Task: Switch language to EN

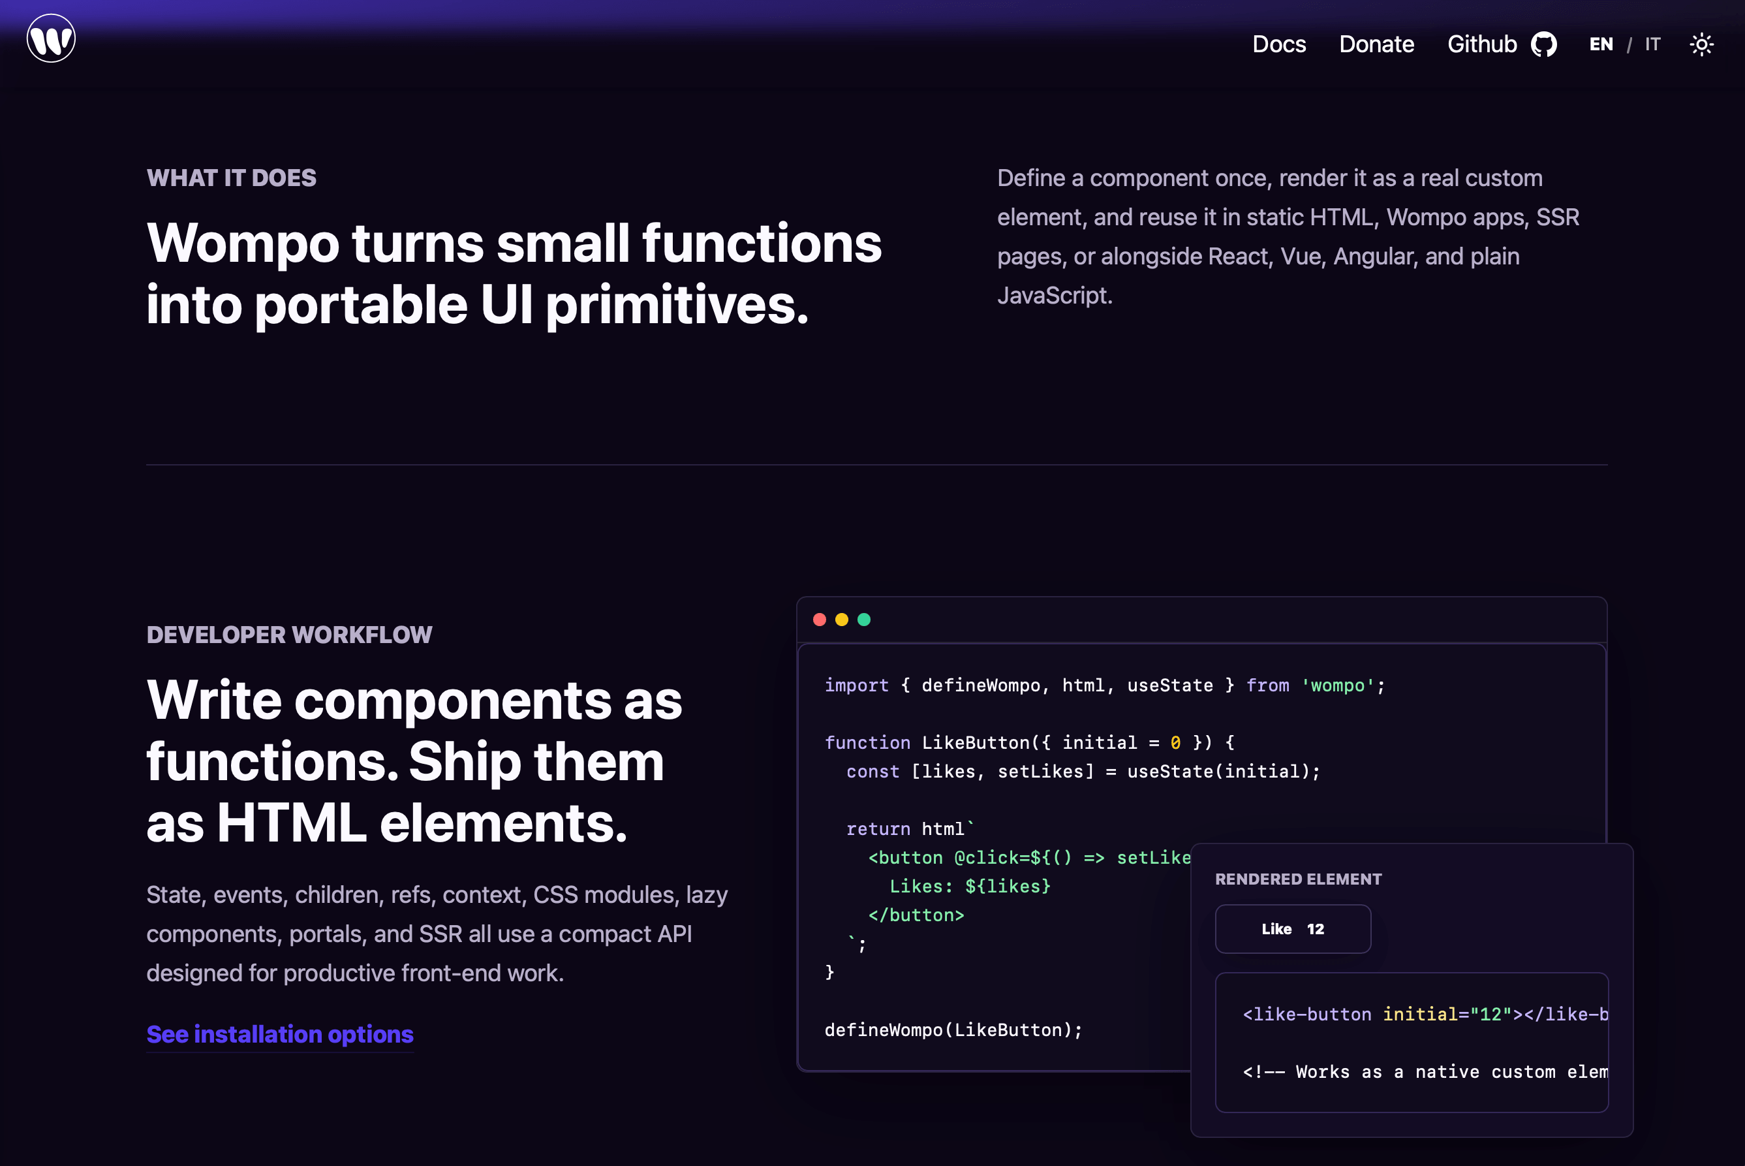Action: [1601, 44]
